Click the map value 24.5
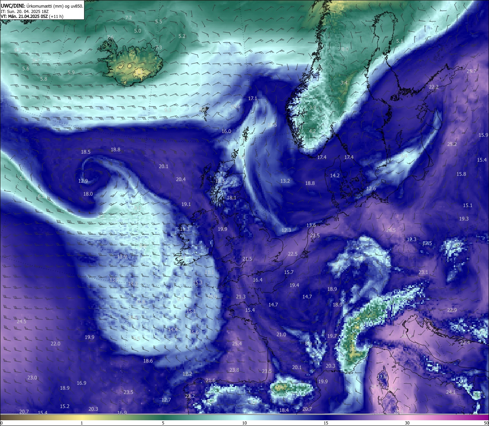 [21, 322]
